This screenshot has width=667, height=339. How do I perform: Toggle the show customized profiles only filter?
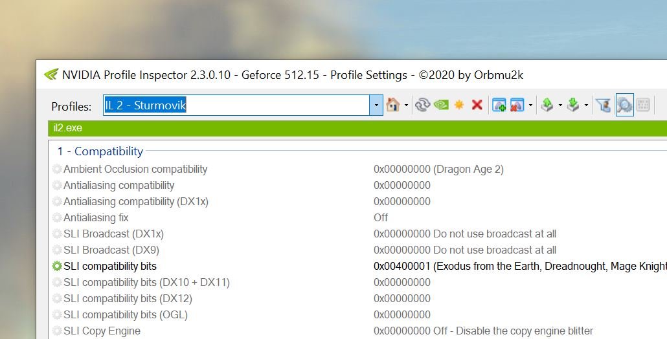click(603, 105)
